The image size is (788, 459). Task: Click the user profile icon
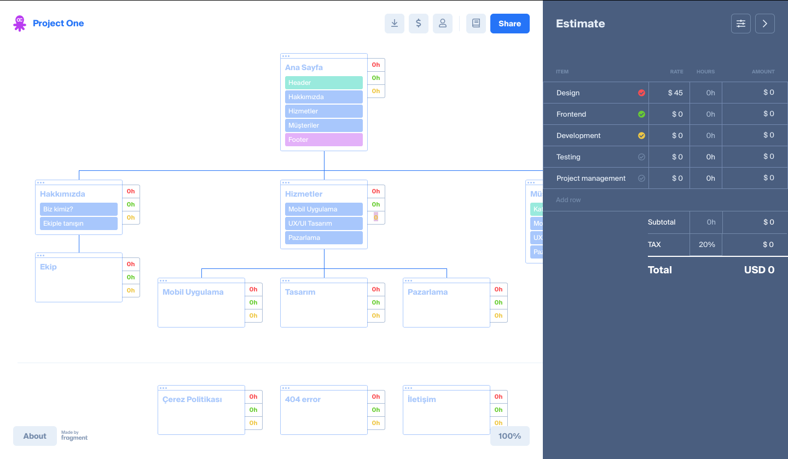point(442,24)
